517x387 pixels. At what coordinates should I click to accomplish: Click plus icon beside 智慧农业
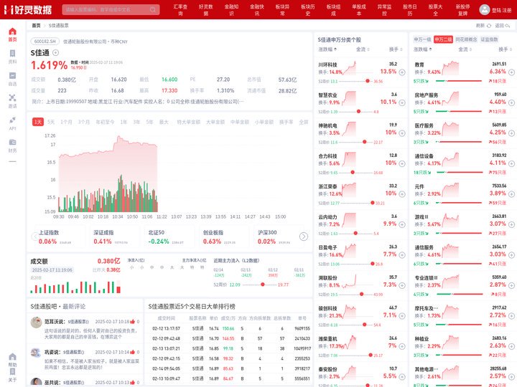pos(402,102)
